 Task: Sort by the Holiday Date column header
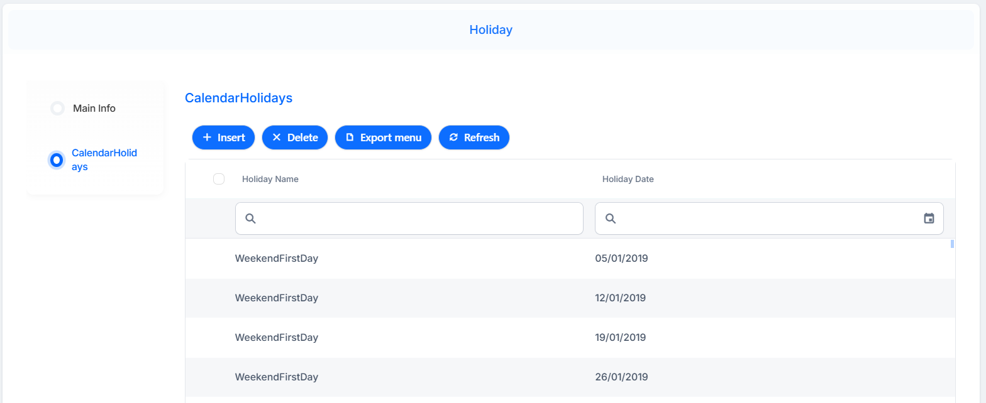[x=628, y=179]
